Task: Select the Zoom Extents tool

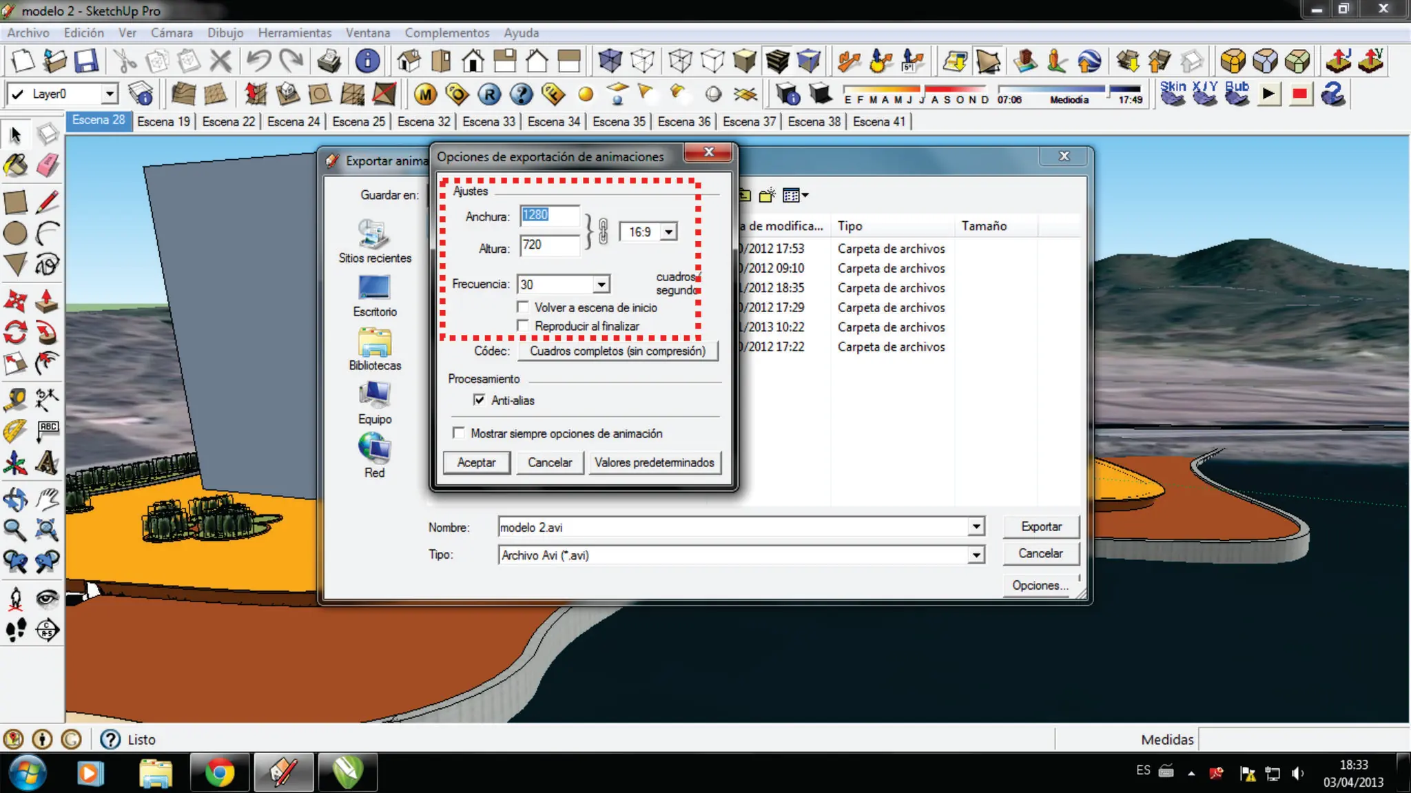Action: [x=47, y=530]
